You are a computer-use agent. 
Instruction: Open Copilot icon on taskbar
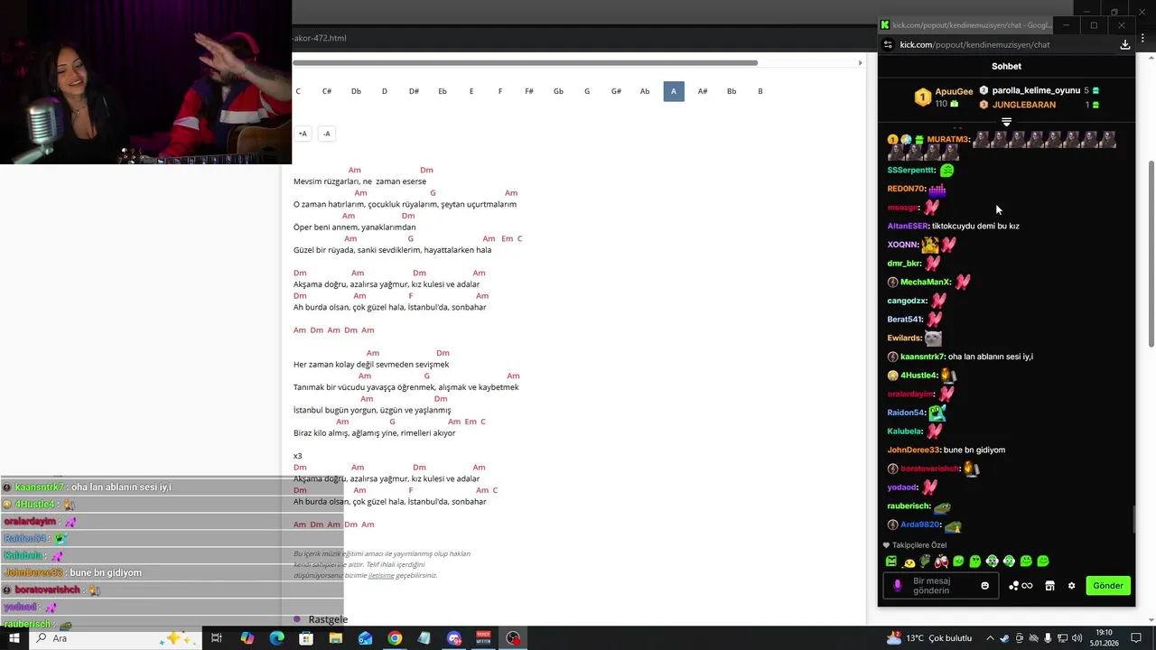pyautogui.click(x=247, y=638)
